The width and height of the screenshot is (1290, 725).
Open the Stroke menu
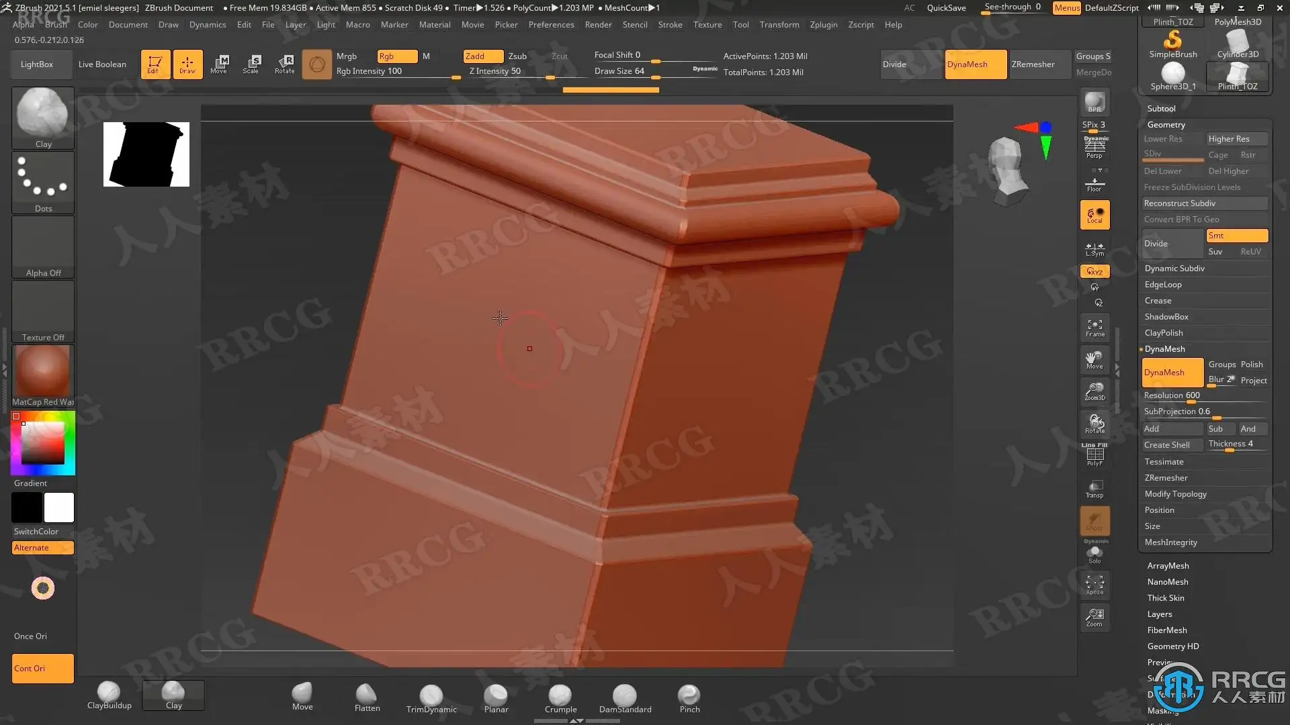(x=670, y=25)
